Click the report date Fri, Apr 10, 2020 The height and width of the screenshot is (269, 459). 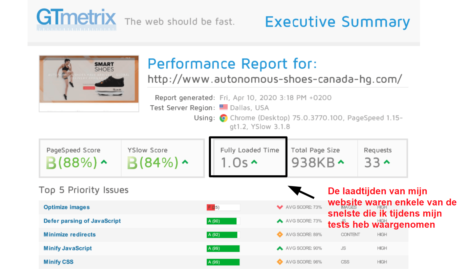pyautogui.click(x=275, y=98)
